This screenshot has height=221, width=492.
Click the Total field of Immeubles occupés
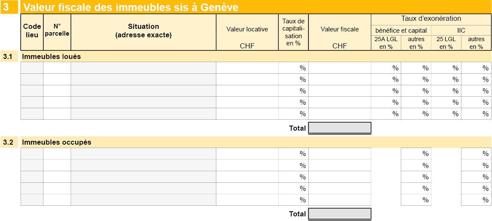click(340, 214)
